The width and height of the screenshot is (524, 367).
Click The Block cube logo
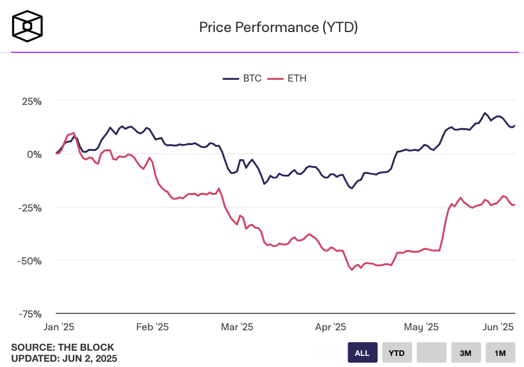27,26
